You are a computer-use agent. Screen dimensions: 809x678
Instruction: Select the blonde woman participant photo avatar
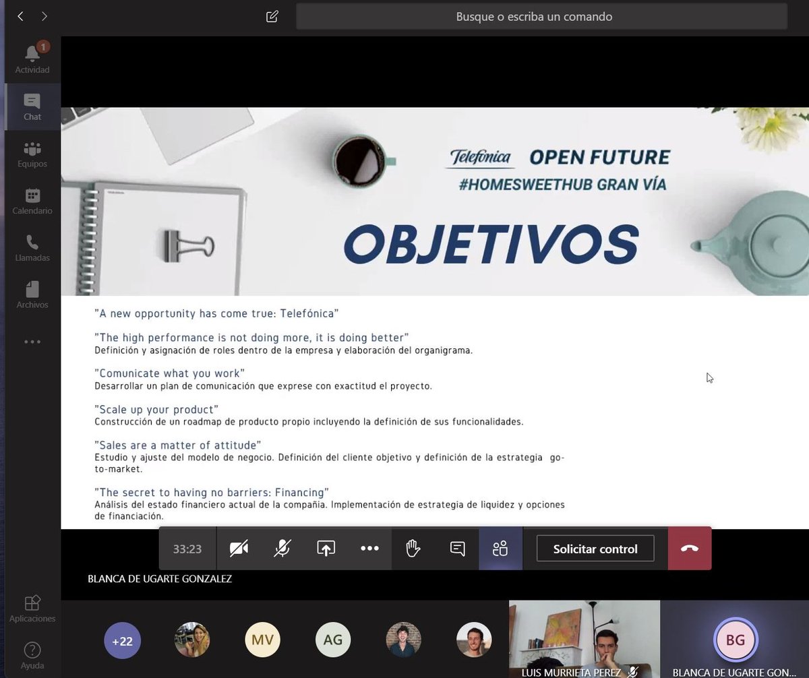click(x=192, y=640)
